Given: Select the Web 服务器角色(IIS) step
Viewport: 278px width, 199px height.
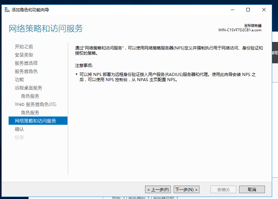Looking at the screenshot, I should click(x=35, y=104).
